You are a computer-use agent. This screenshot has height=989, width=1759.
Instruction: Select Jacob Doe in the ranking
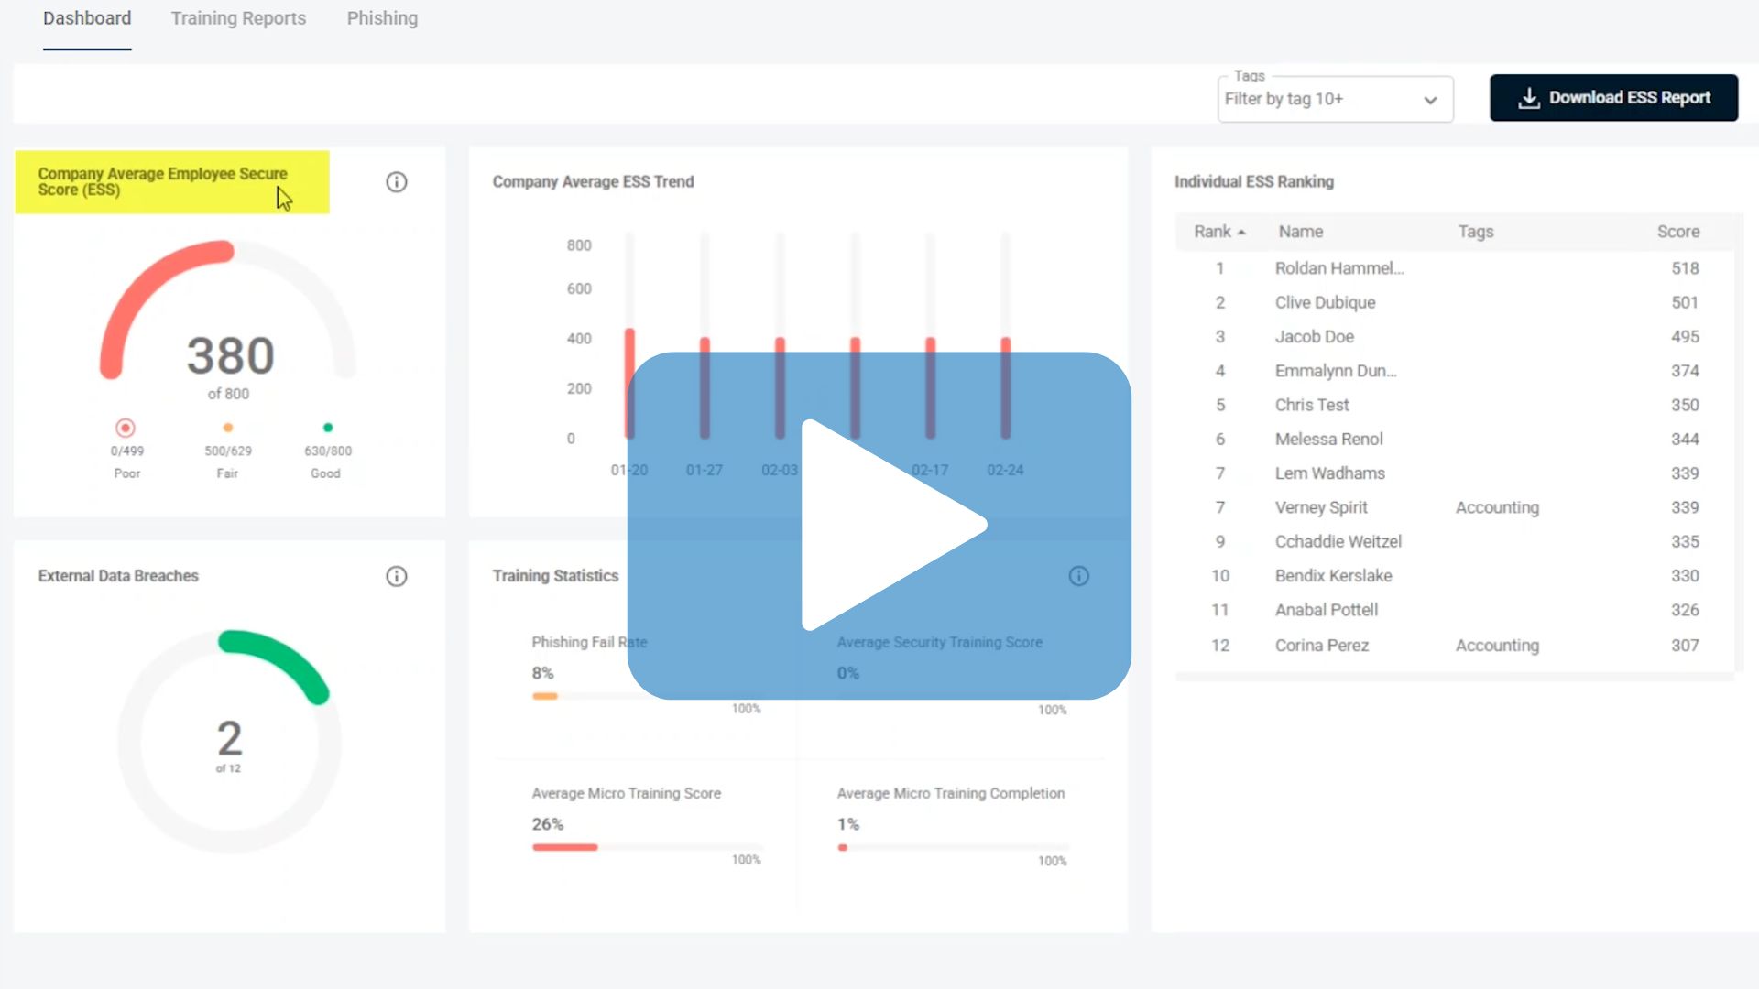(x=1314, y=336)
